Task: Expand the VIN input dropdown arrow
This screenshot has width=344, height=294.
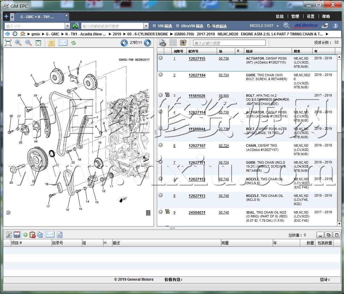Action: pyautogui.click(x=67, y=26)
